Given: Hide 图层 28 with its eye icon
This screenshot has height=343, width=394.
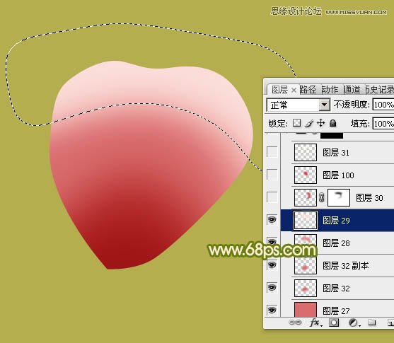Looking at the screenshot, I should tap(272, 242).
